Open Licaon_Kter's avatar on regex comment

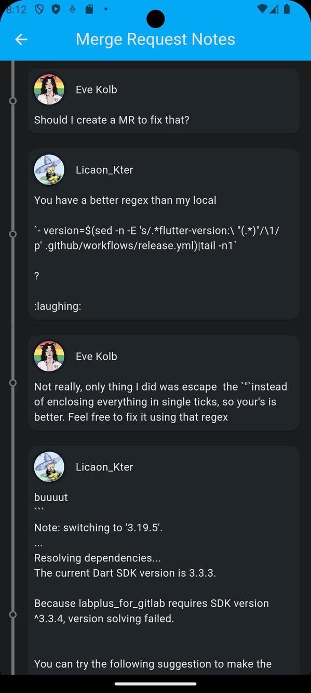point(49,169)
